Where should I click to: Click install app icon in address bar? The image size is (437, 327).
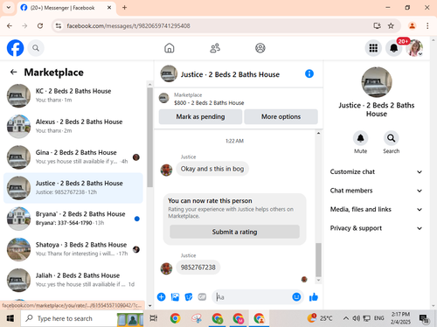tap(377, 26)
